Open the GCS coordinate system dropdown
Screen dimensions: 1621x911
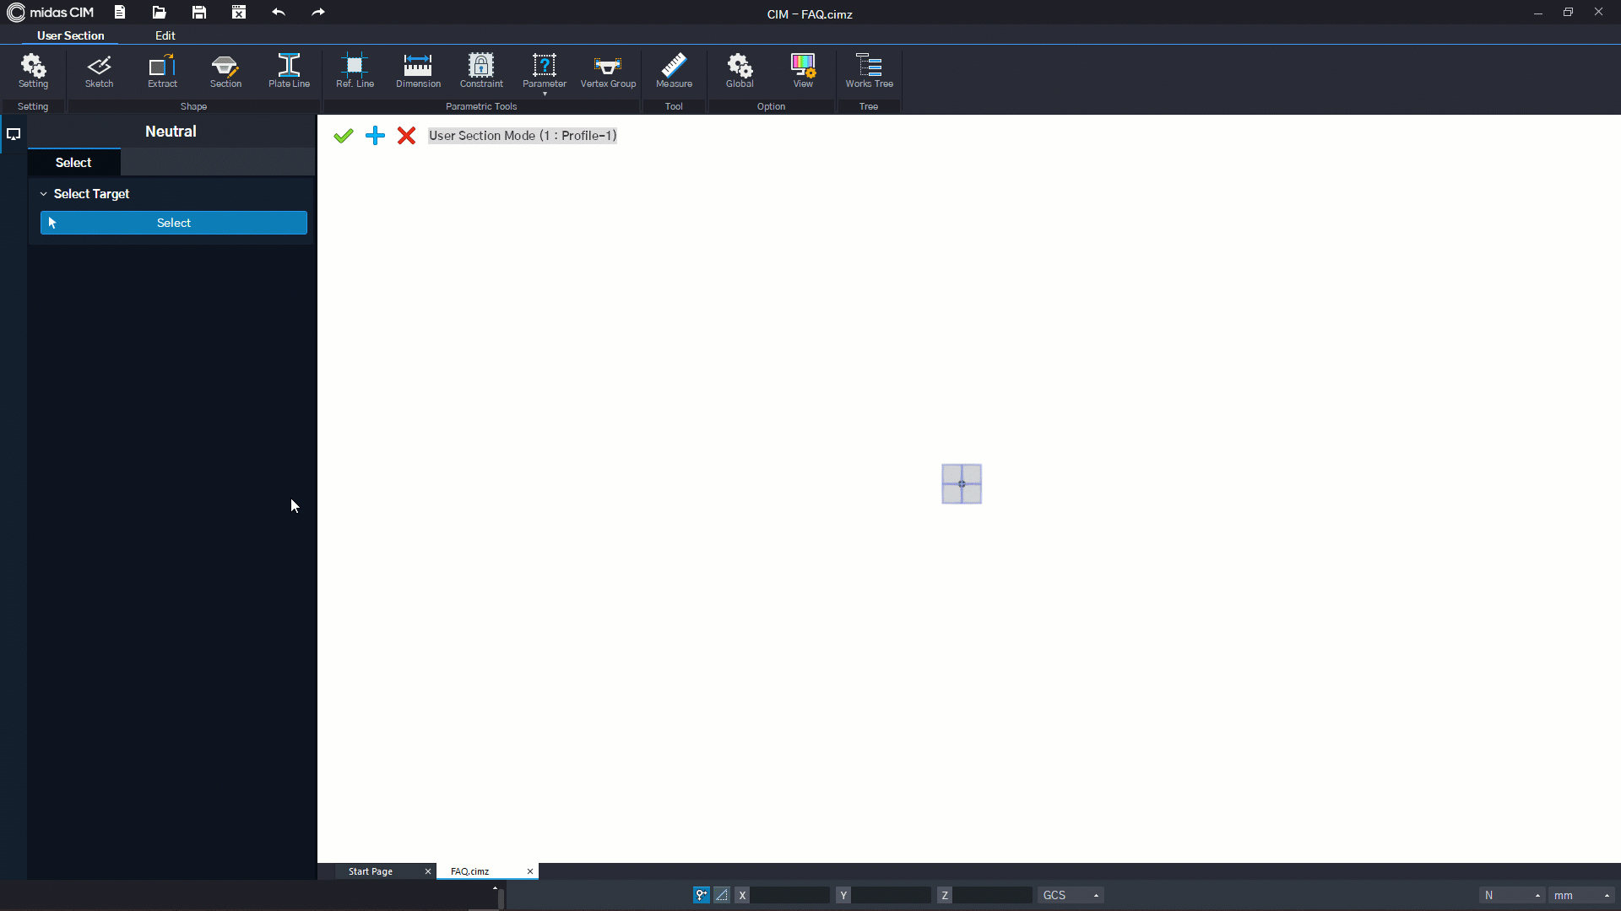pyautogui.click(x=1071, y=895)
